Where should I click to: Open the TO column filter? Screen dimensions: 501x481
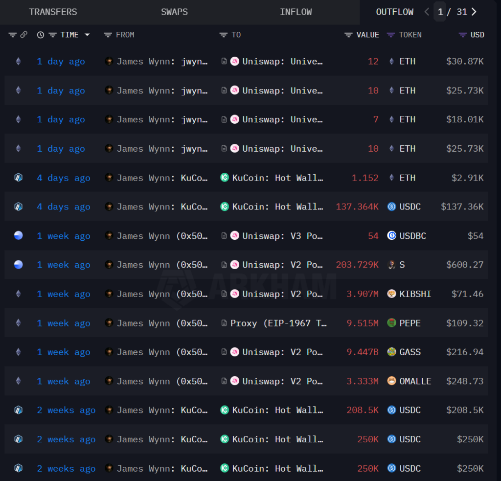[223, 35]
